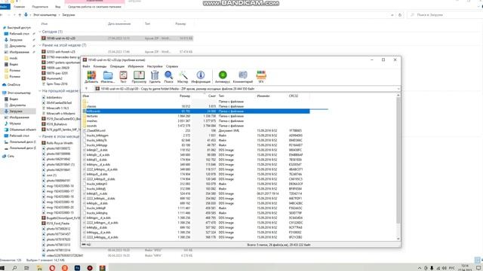Viewport: 483px width, 271px height.
Task: Sort Explorer list by Дата изменения column
Action: pos(119,23)
